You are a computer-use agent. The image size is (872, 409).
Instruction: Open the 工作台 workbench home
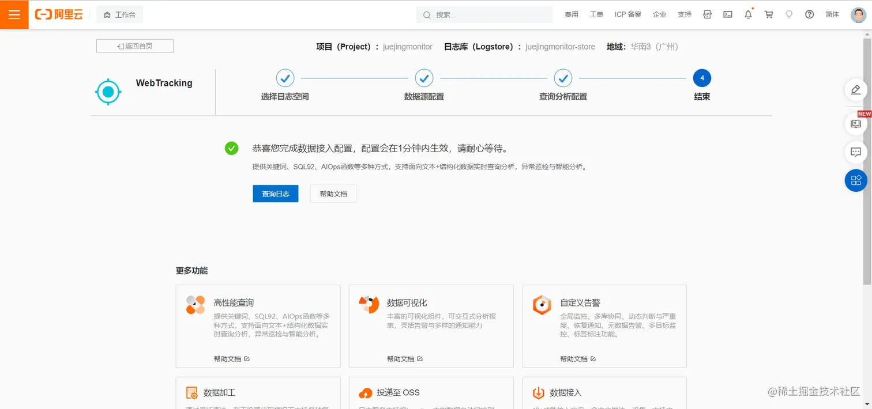[119, 15]
